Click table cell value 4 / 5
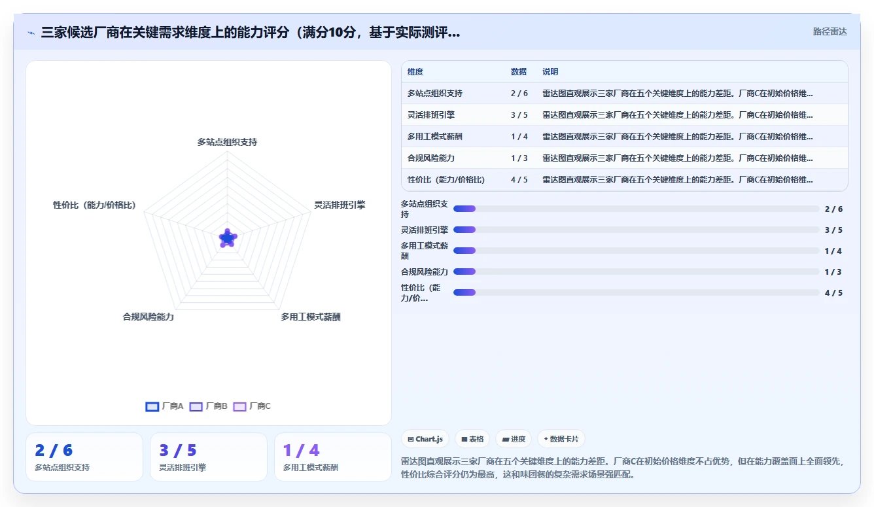The height and width of the screenshot is (507, 874). pyautogui.click(x=519, y=180)
